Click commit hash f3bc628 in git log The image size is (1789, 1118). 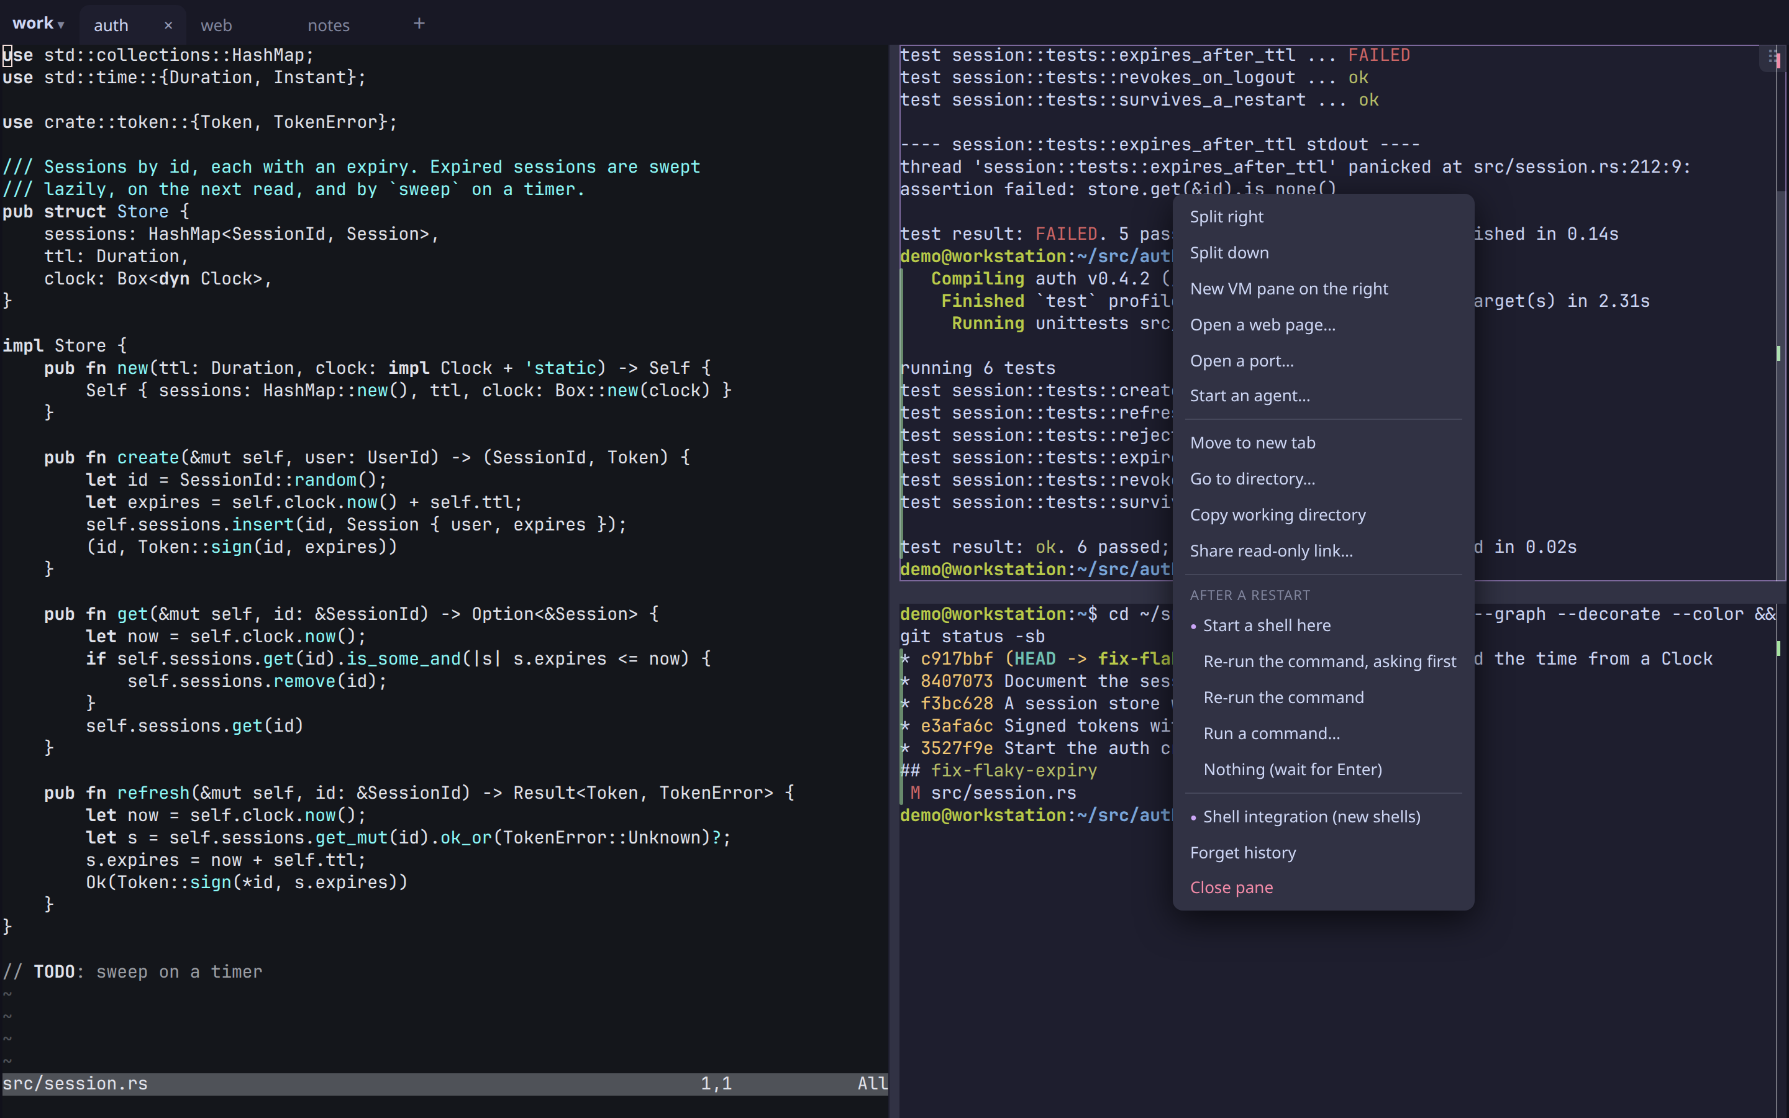956,704
